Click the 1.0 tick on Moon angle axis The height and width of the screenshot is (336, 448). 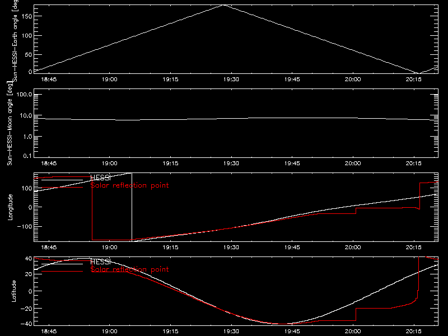[x=27, y=137]
